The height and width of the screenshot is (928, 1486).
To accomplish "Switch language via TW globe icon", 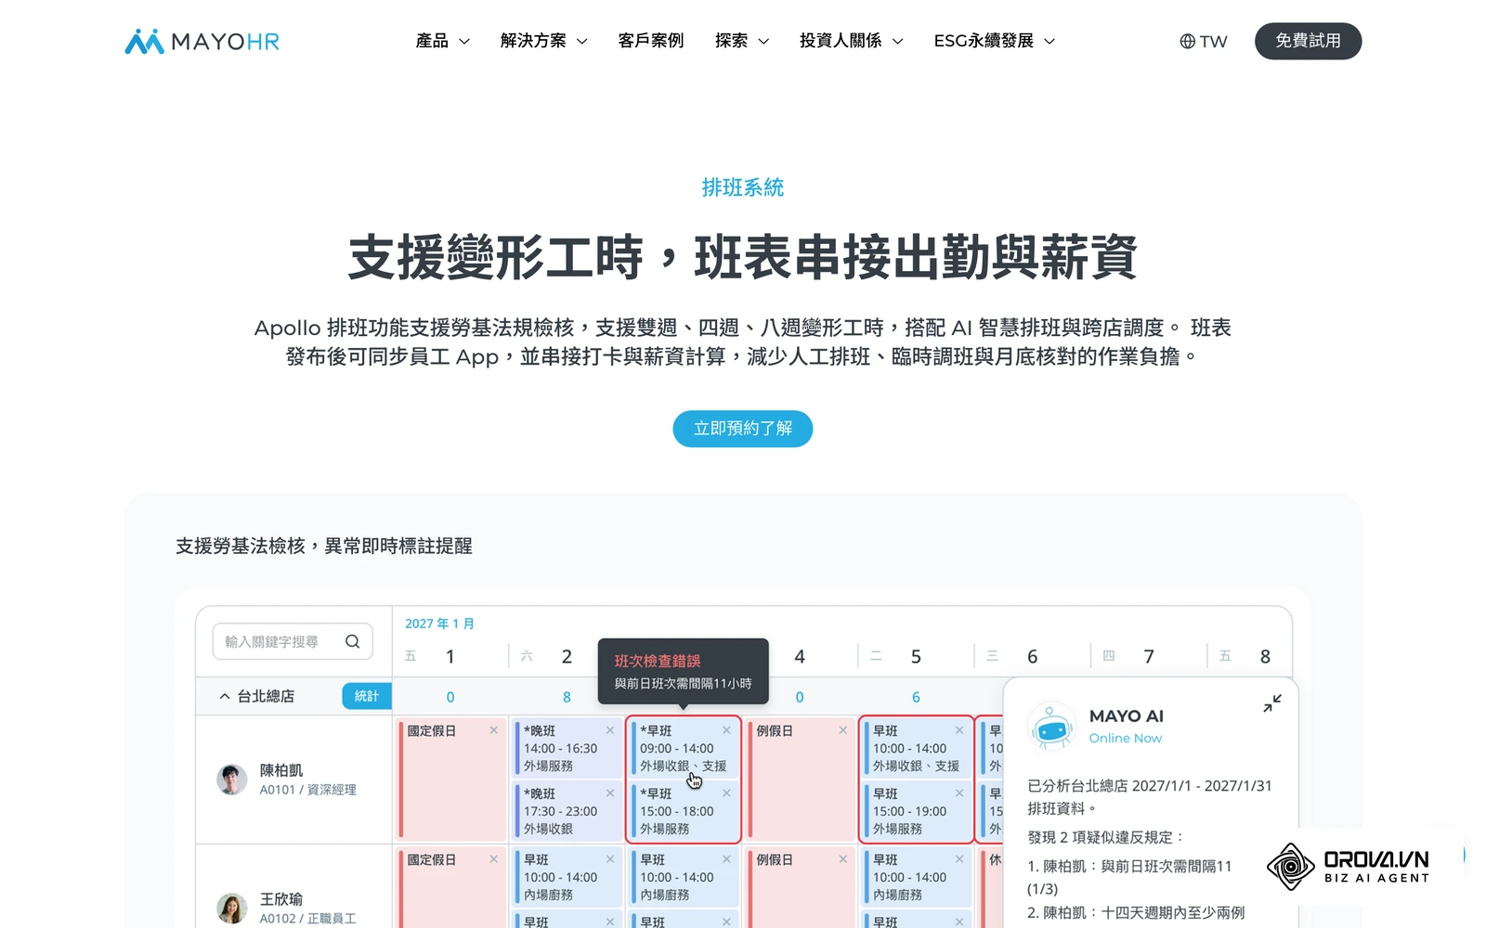I will 1203,41.
